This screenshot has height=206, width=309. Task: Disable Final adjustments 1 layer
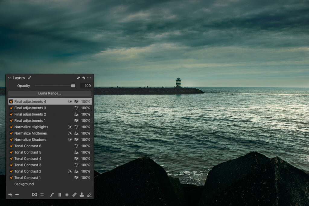[11, 121]
